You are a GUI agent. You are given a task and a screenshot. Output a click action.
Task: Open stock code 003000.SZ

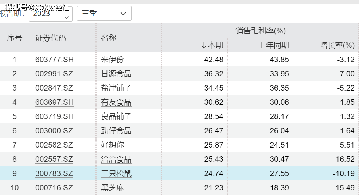pos(54,131)
